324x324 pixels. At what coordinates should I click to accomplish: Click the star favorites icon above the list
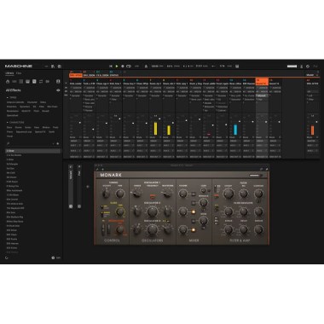58,143
